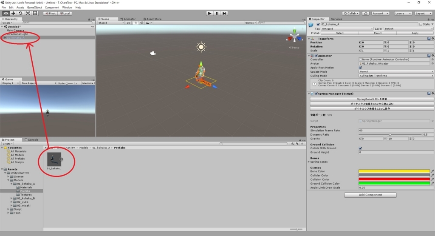Toggle 01_kohaku_A active checkbox
Screen dimensions: 435x236
pyautogui.click(x=318, y=24)
